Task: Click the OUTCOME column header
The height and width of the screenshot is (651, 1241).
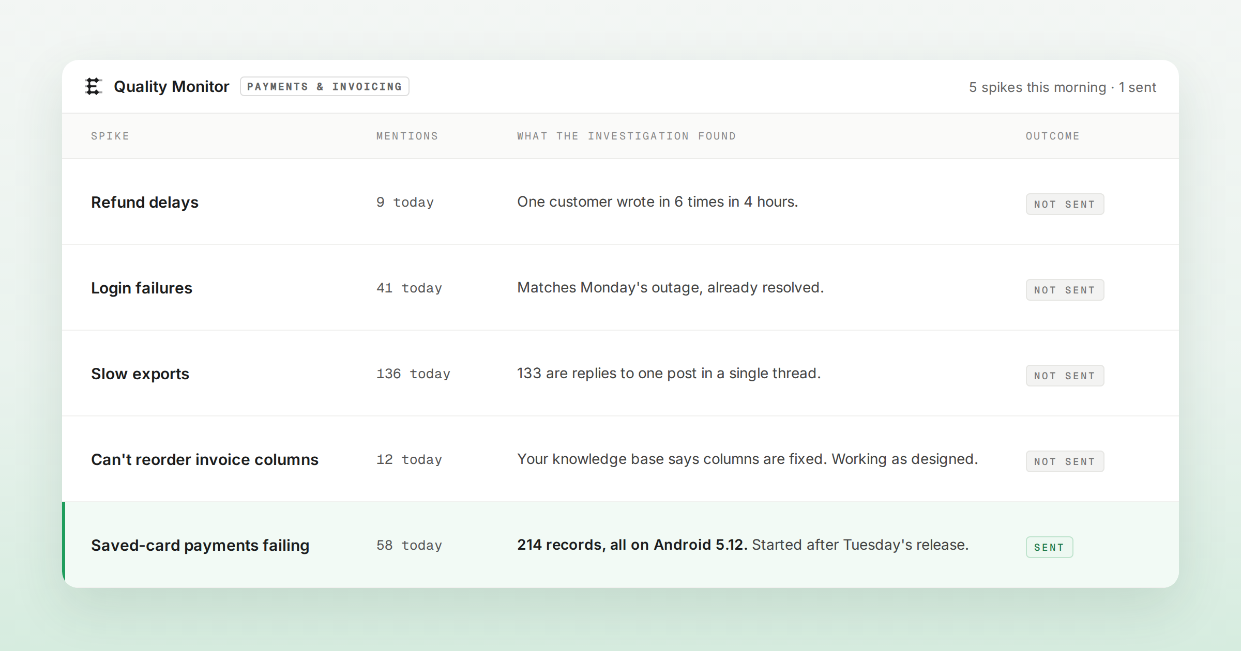Action: coord(1053,136)
